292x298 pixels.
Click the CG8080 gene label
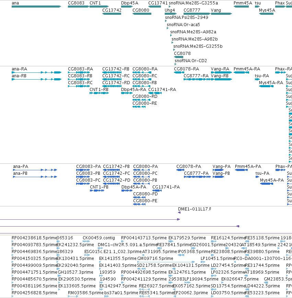[141, 10]
